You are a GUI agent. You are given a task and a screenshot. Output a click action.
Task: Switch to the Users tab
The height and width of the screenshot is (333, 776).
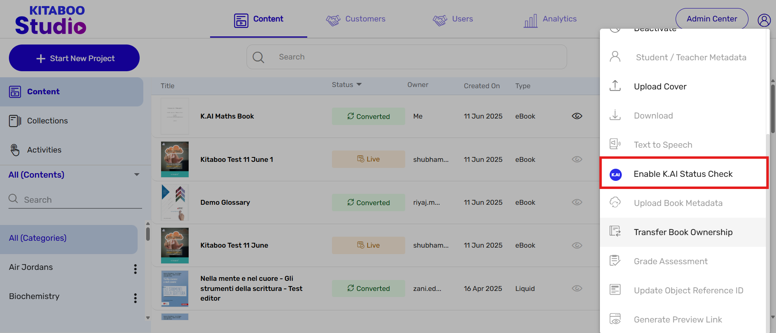(x=453, y=19)
